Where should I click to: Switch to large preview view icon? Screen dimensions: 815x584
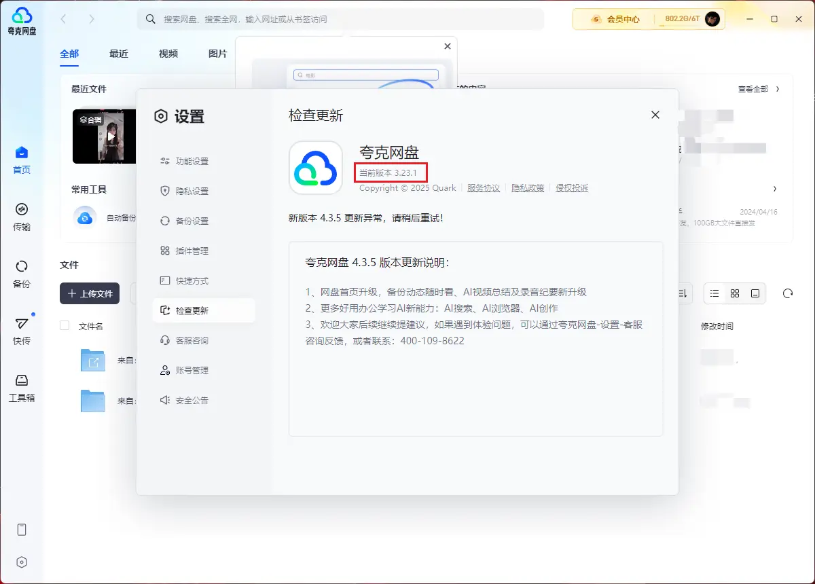[755, 293]
